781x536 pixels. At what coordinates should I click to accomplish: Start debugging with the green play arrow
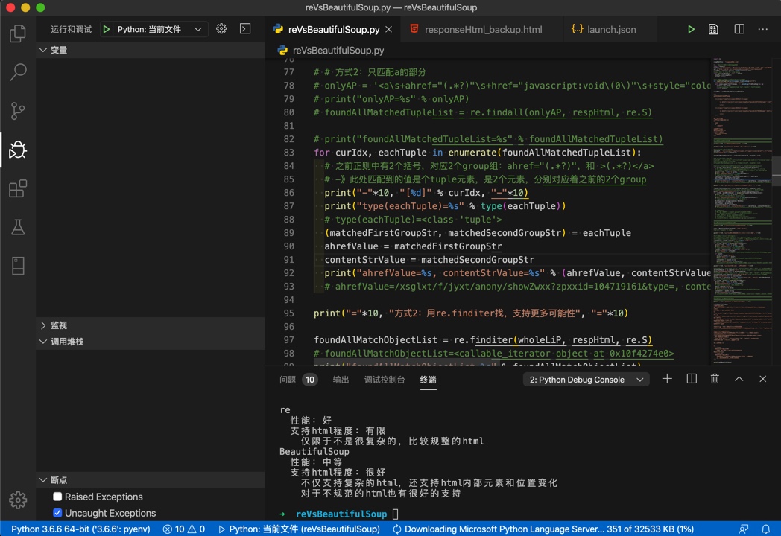click(x=106, y=29)
